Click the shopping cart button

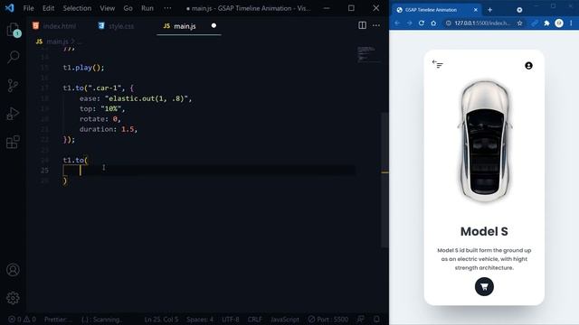pos(484,287)
